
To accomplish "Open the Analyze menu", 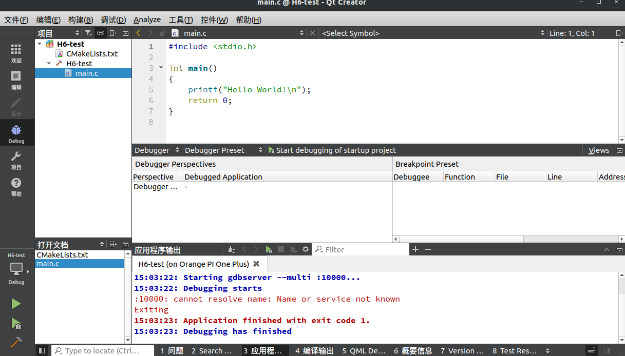I will tap(147, 20).
